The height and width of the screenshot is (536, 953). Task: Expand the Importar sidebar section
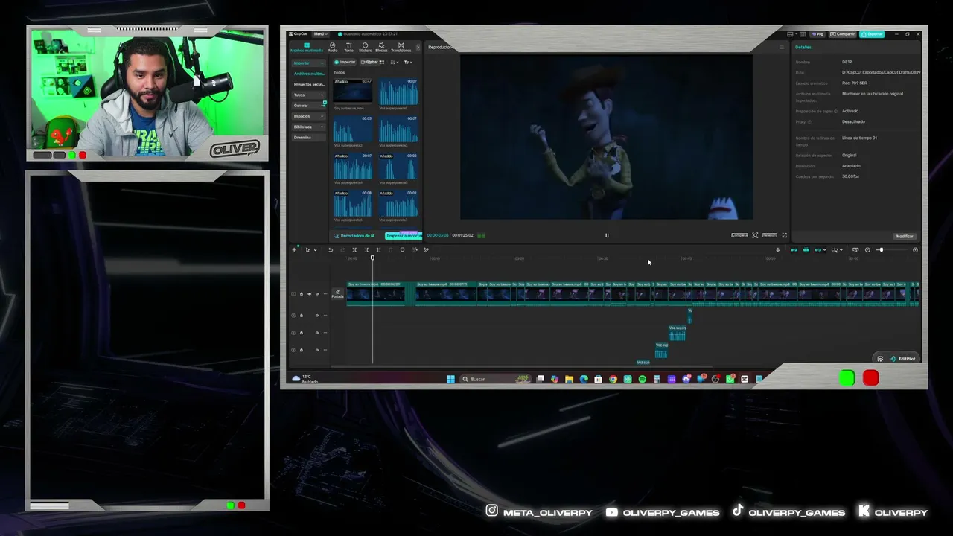(308, 63)
